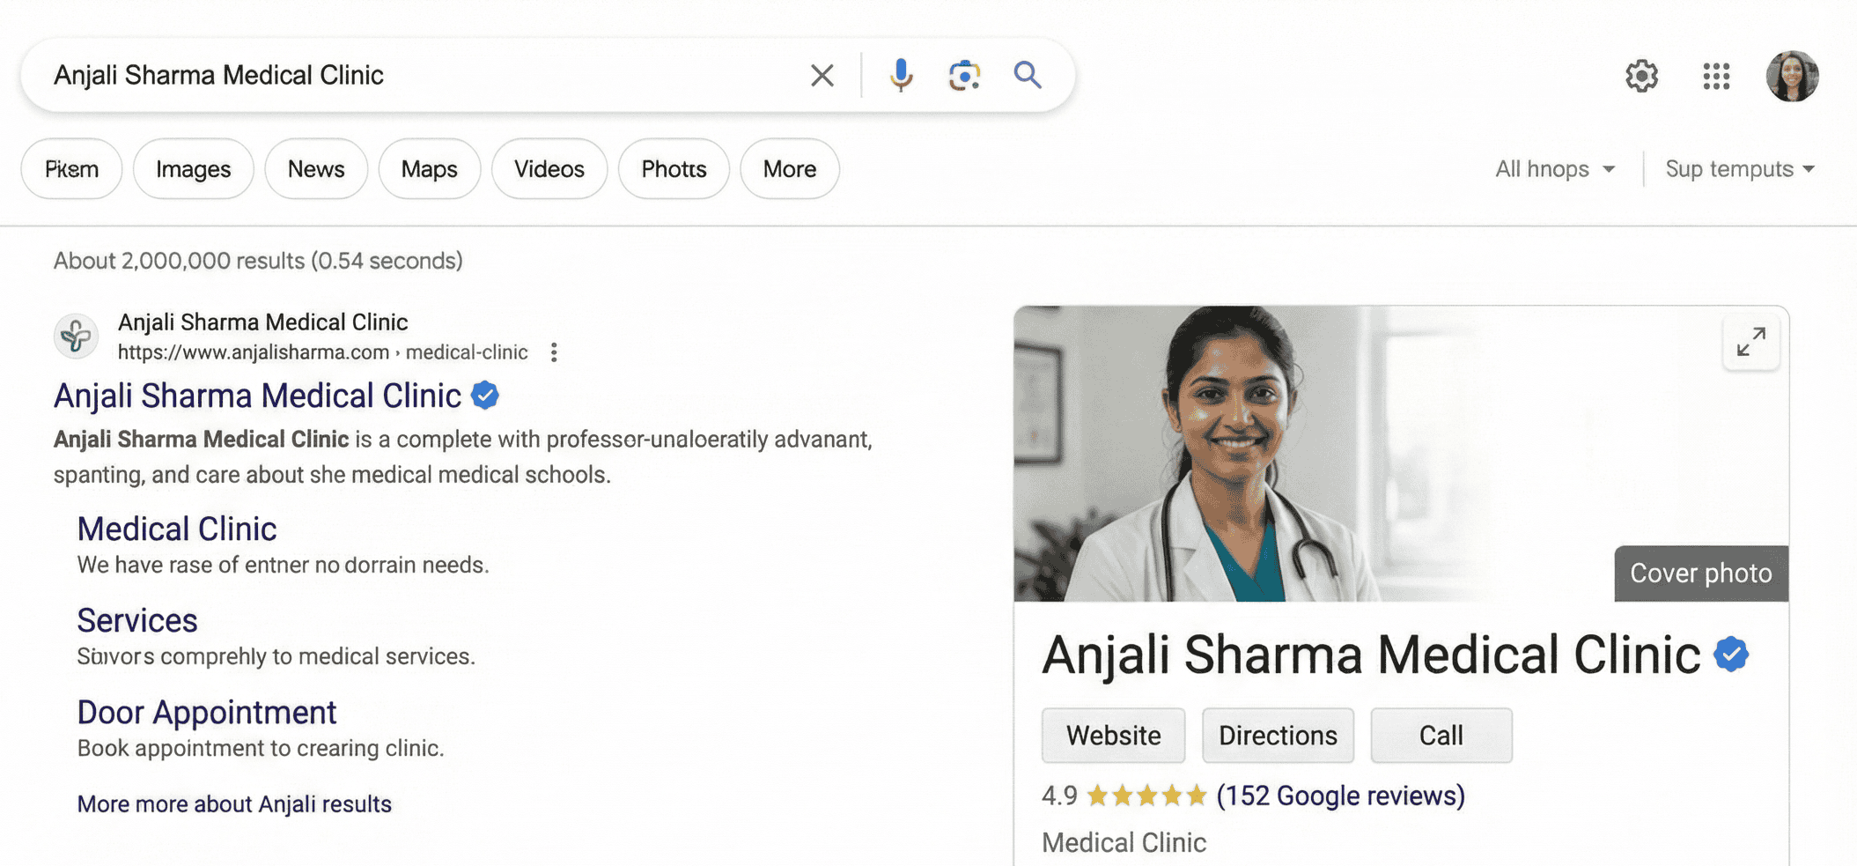Open Door Appointment sitelink

[x=207, y=712]
